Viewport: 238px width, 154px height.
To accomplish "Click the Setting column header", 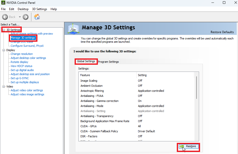I will [165, 75].
